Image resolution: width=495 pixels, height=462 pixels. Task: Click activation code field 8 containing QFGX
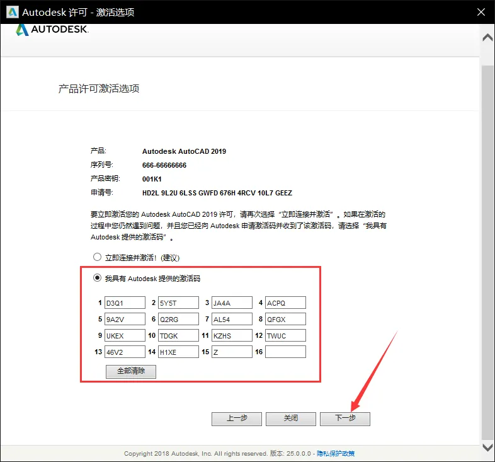(x=285, y=319)
